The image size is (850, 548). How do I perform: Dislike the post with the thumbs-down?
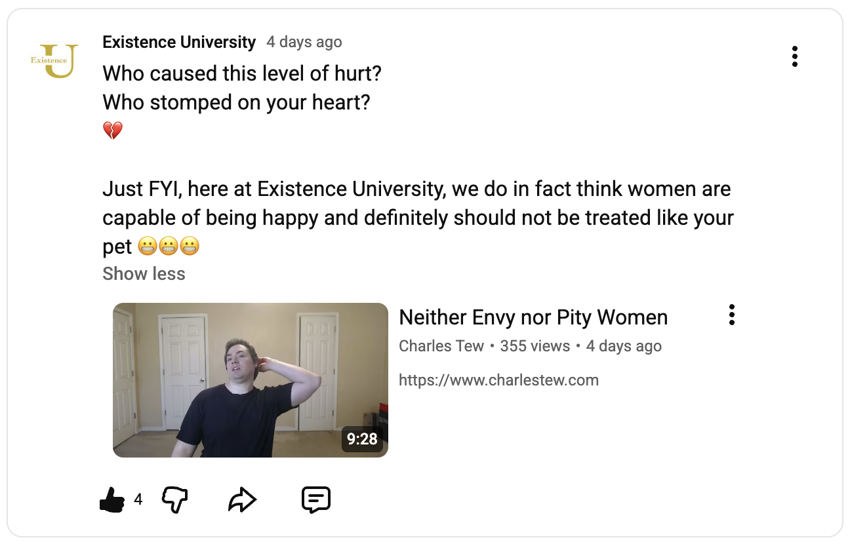click(174, 501)
